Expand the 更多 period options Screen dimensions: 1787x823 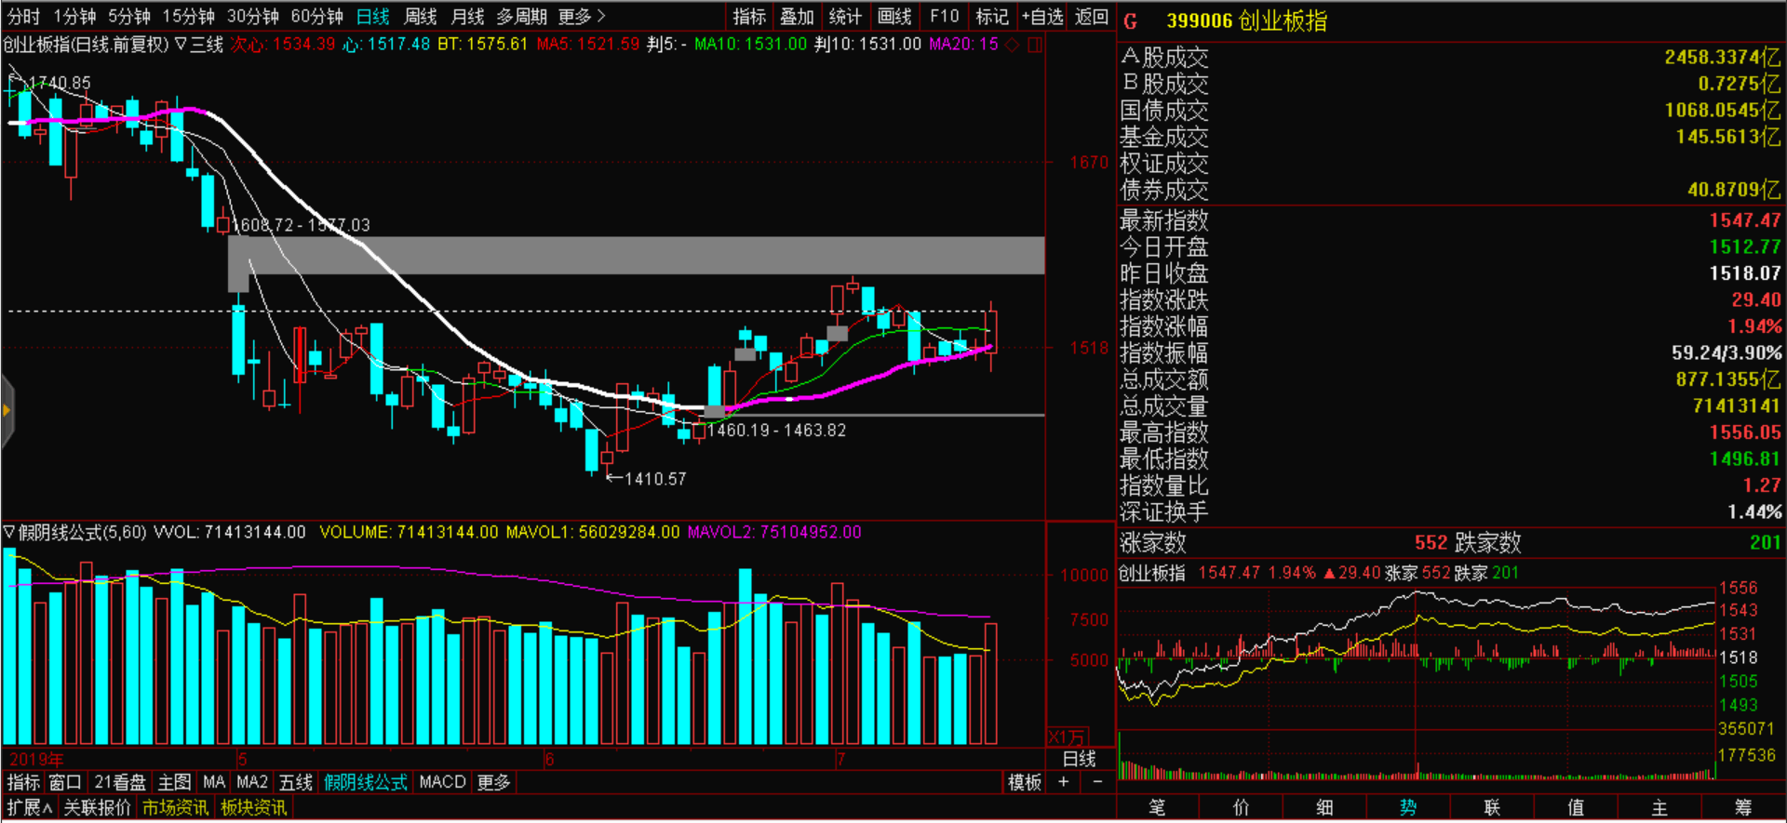(x=582, y=17)
